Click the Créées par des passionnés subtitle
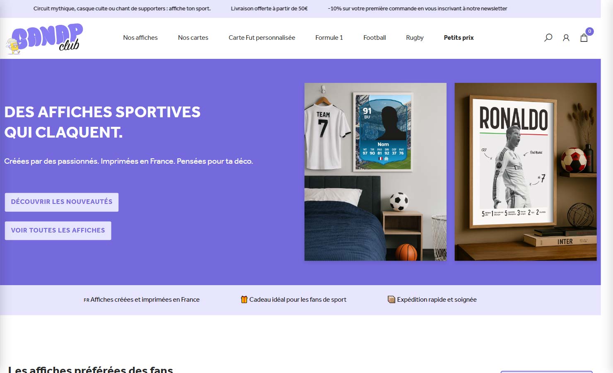 pos(128,161)
